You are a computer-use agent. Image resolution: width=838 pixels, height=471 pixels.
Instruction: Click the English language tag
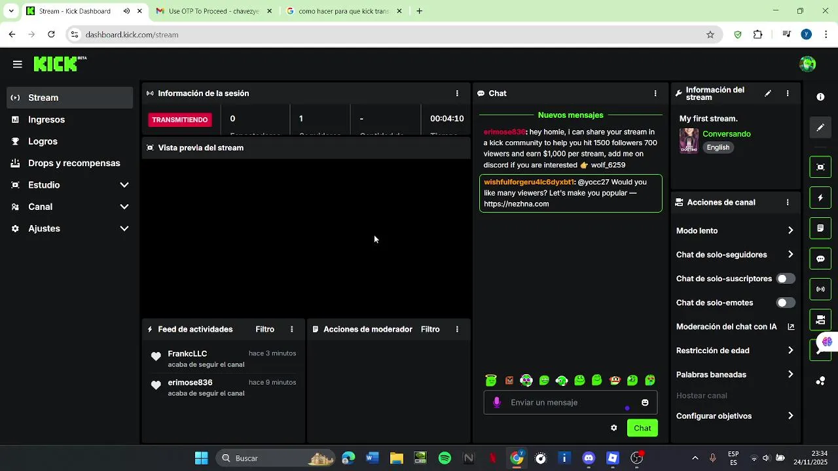pos(718,148)
